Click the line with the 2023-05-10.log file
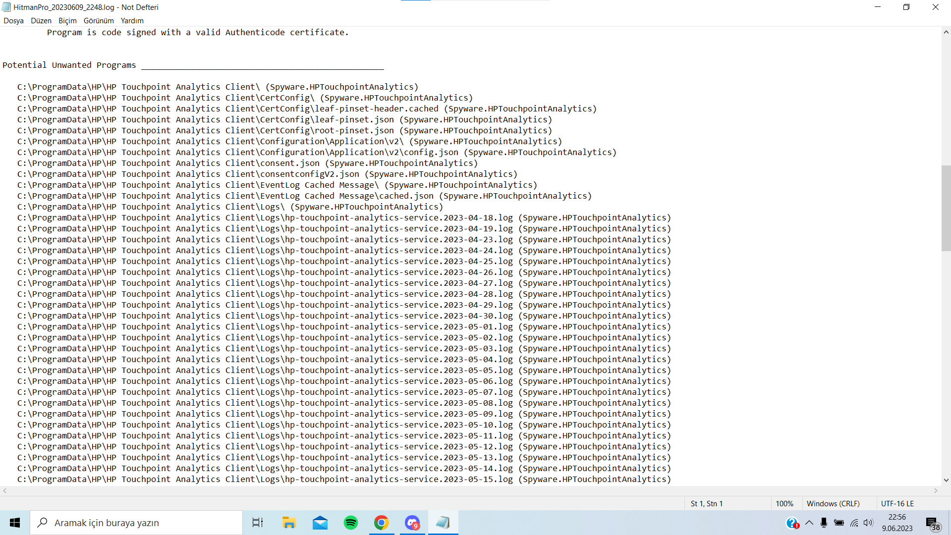This screenshot has width=951, height=535. click(x=344, y=425)
